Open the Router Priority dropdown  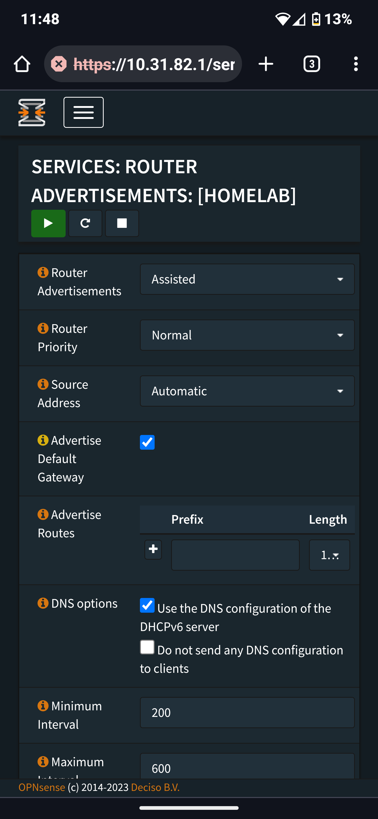click(x=247, y=335)
